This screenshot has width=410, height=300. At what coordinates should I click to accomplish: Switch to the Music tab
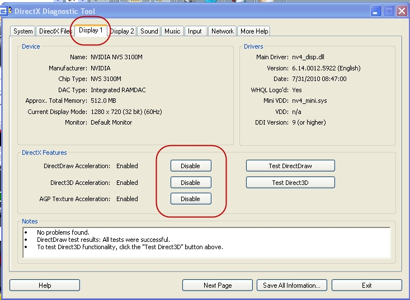coord(172,31)
